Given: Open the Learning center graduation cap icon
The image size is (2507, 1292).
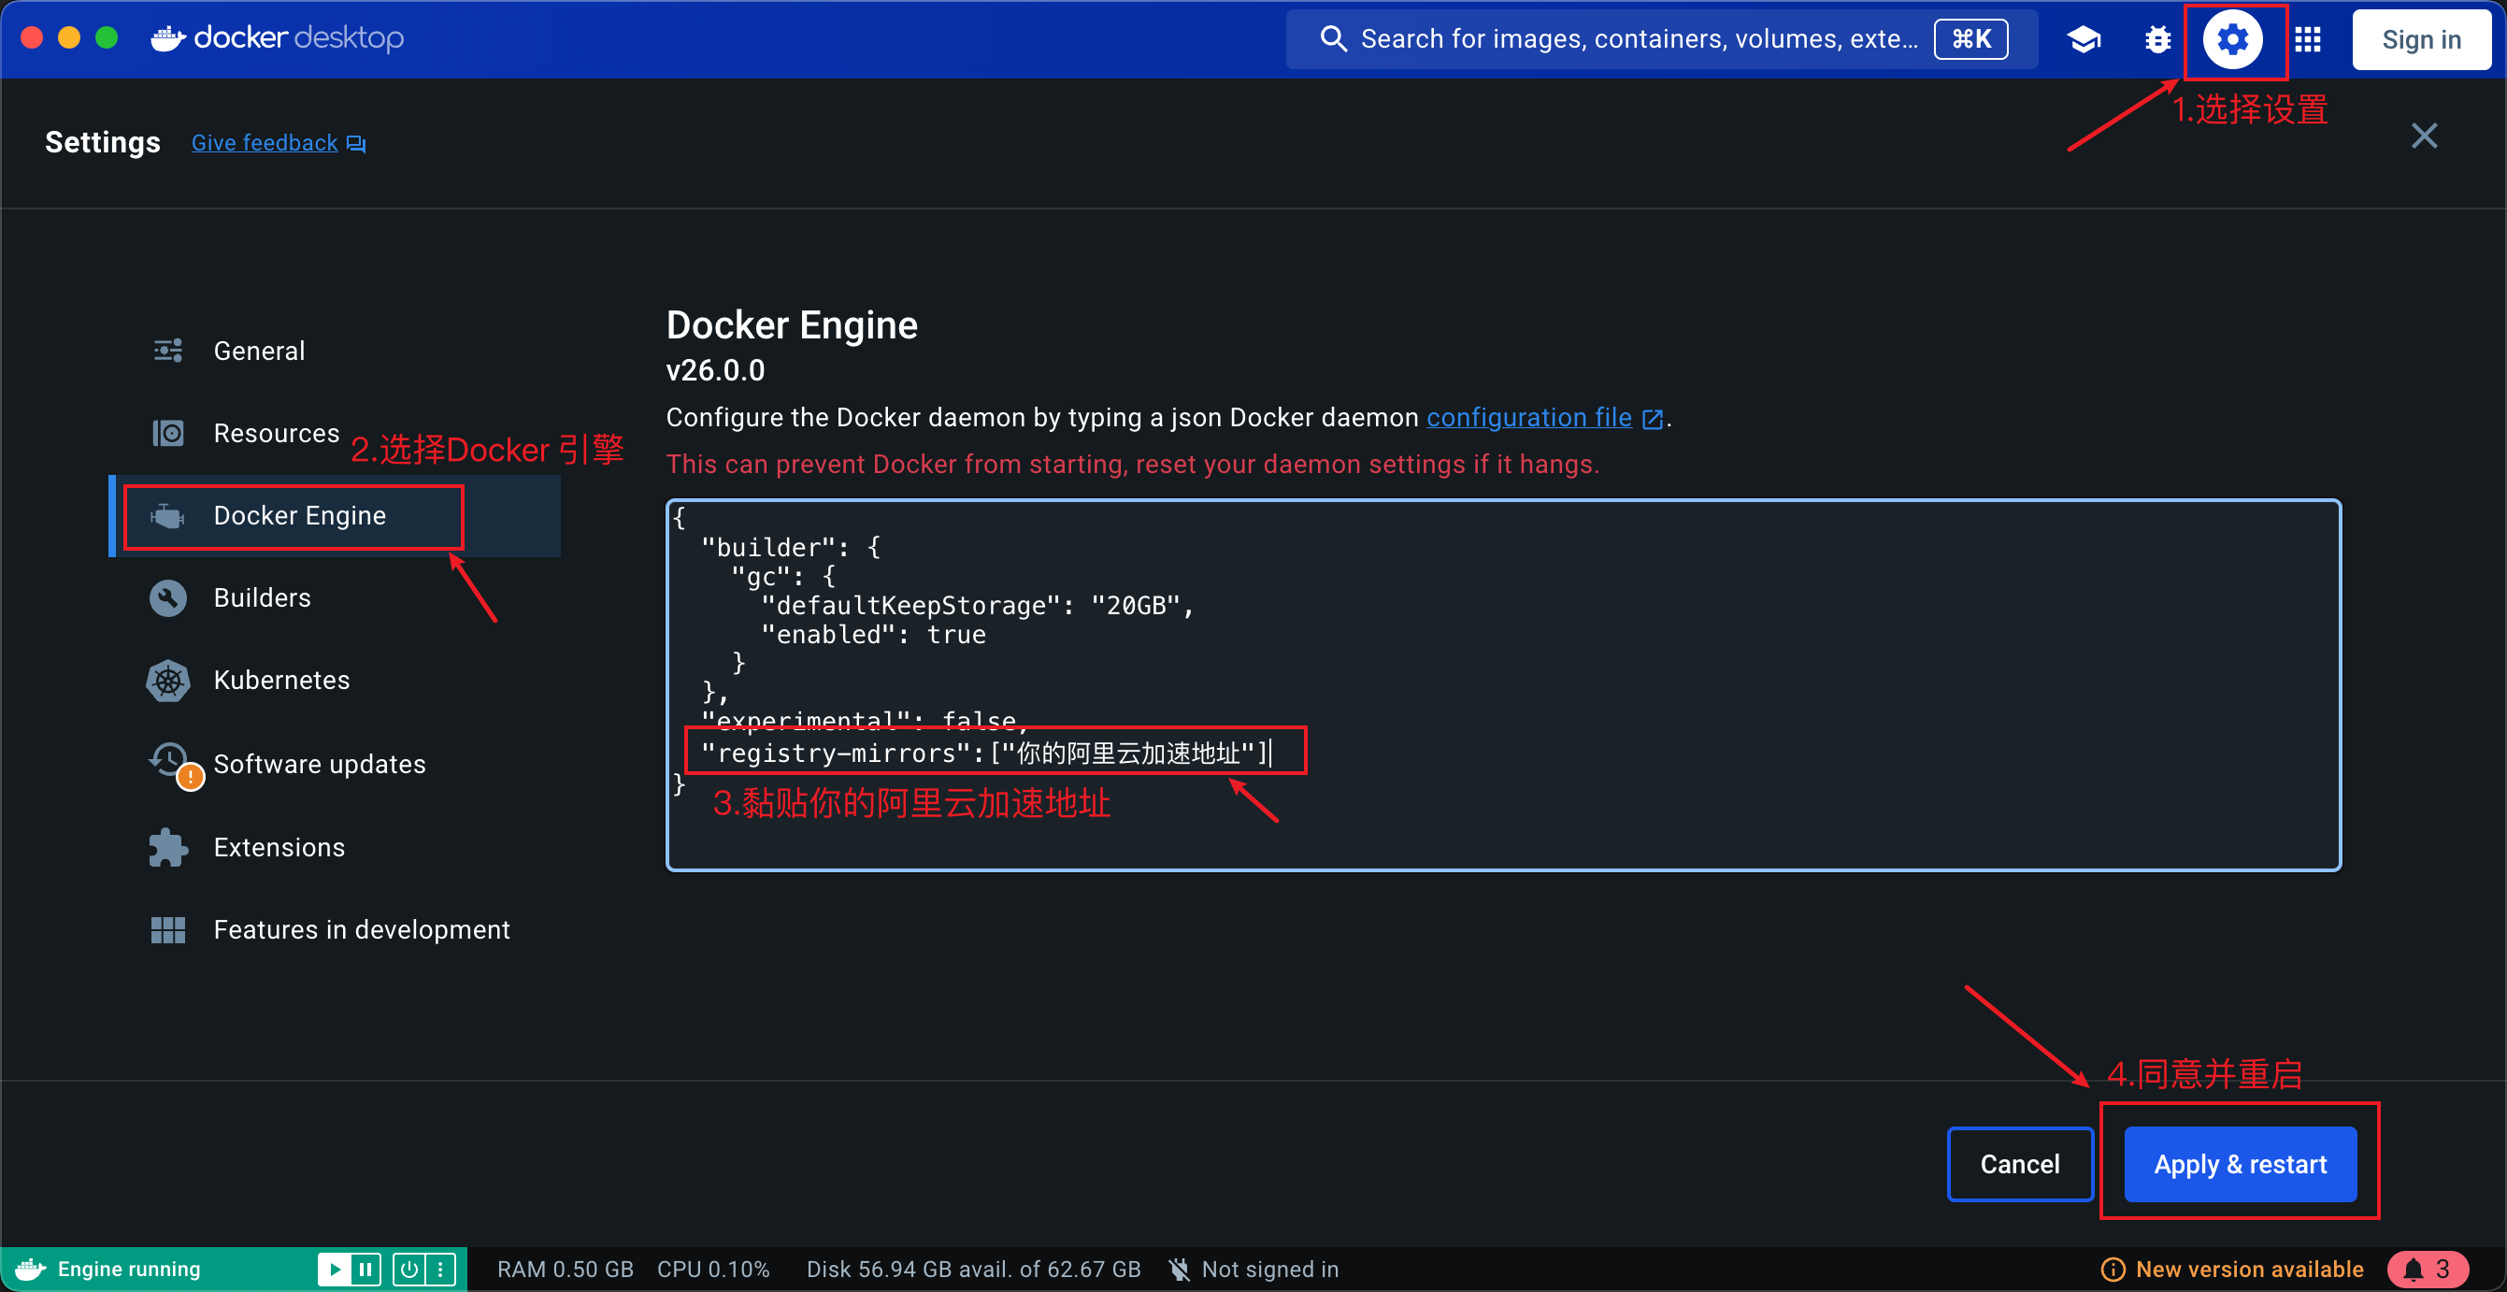Looking at the screenshot, I should tap(2084, 40).
